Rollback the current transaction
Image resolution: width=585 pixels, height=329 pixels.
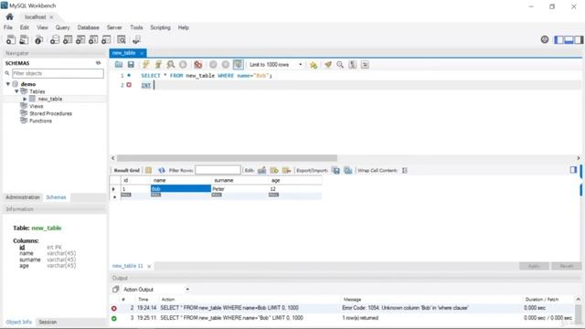[226, 65]
